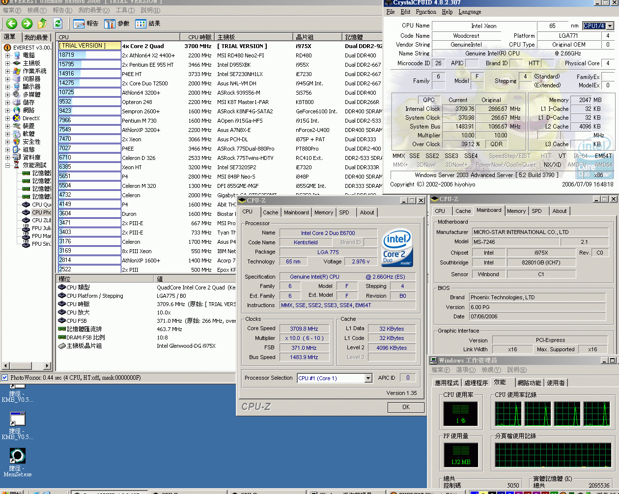Open the MemSet.exe desktop shortcut
This screenshot has width=619, height=494.
[x=18, y=462]
